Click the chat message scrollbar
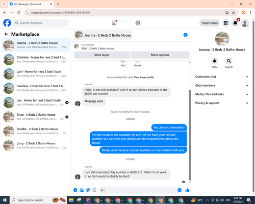Viewport: 255px width, 204px height. tap(190, 135)
